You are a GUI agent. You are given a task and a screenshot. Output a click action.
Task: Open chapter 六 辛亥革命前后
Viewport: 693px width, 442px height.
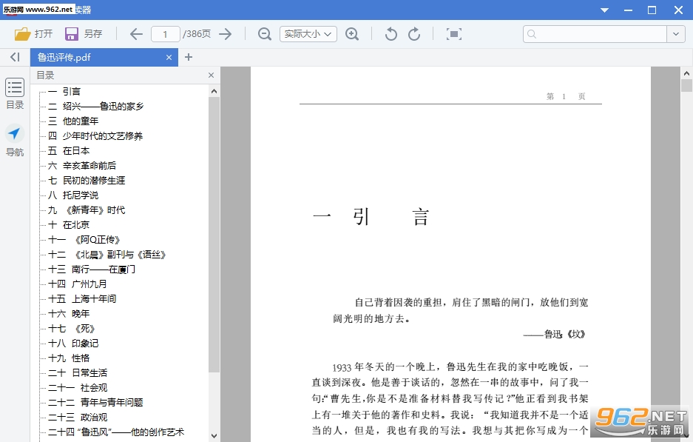82,166
